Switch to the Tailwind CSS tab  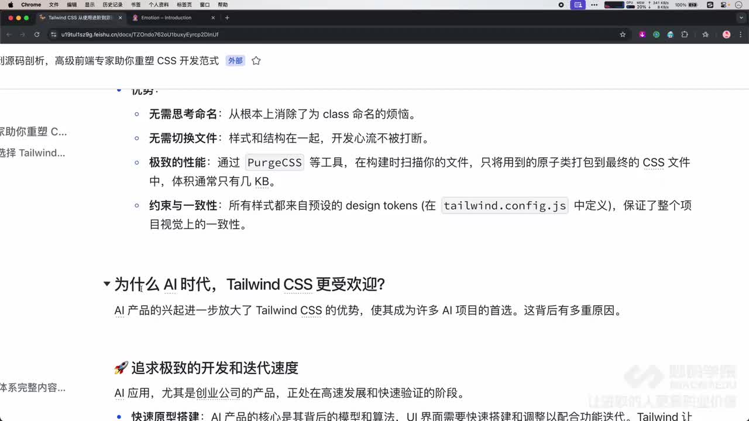(81, 18)
